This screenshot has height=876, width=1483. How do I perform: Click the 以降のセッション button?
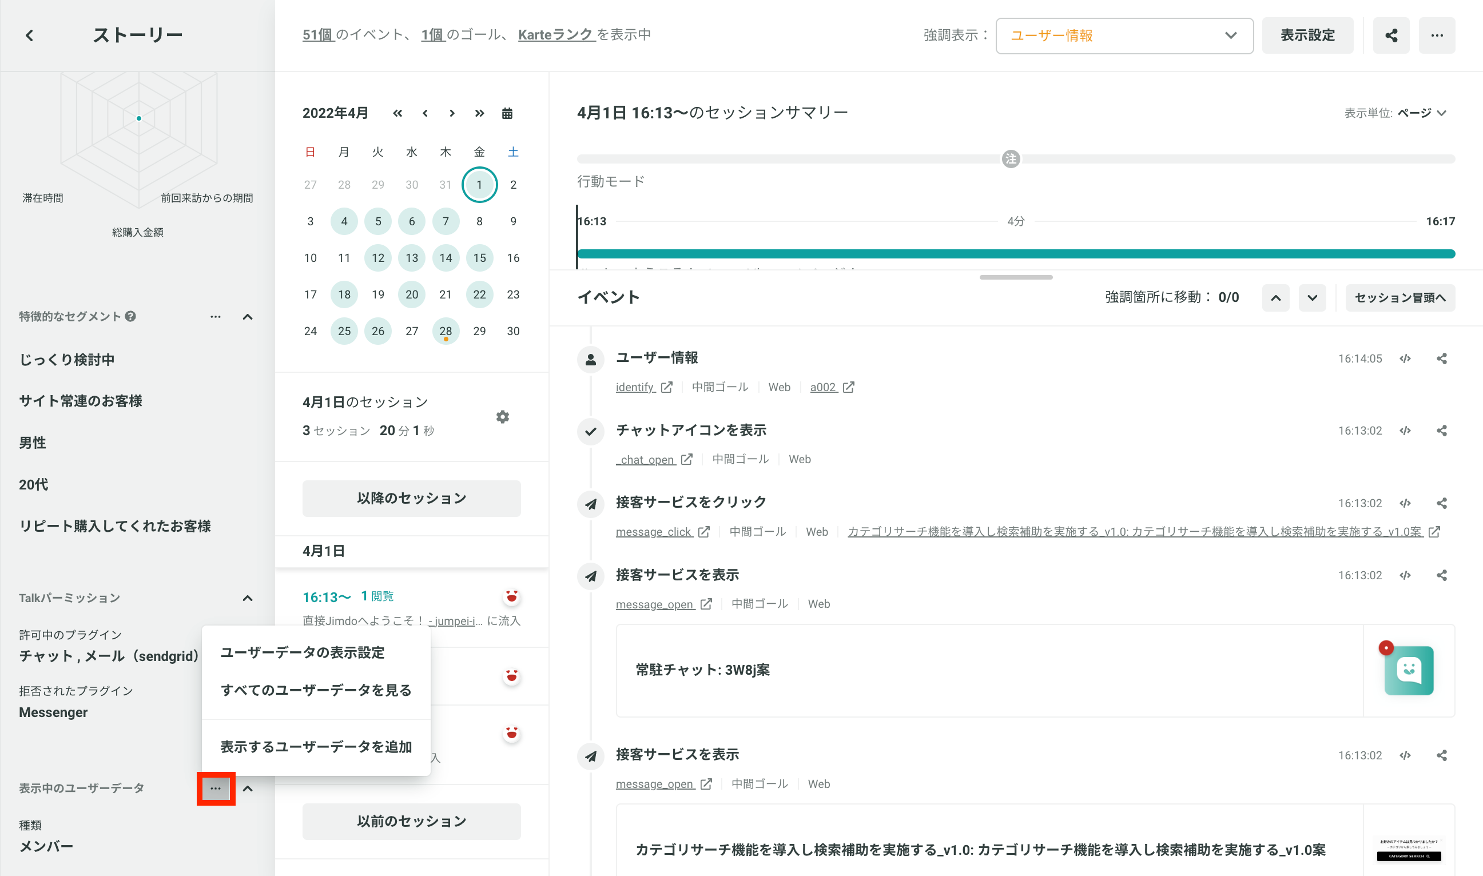click(x=411, y=498)
